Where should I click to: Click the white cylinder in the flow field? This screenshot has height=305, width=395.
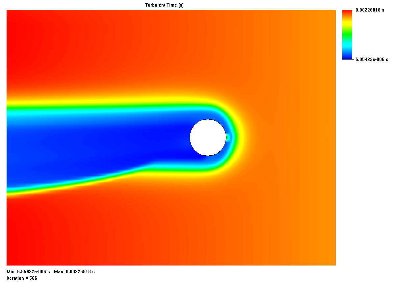208,138
